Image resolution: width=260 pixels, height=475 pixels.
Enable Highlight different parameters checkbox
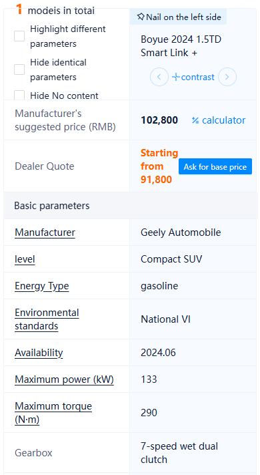(19, 36)
